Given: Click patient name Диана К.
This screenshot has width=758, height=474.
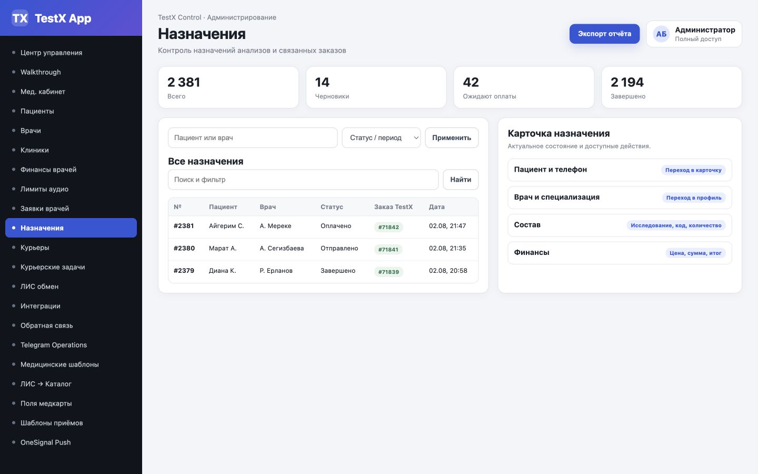Looking at the screenshot, I should click(222, 271).
